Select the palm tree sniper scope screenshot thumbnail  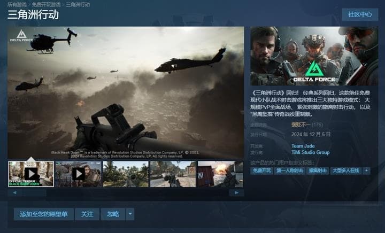tap(126, 174)
